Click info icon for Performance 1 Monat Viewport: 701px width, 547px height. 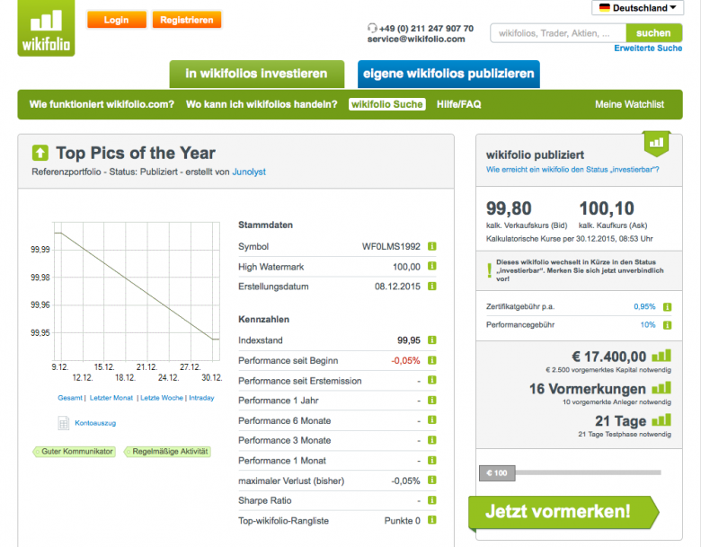pos(432,460)
